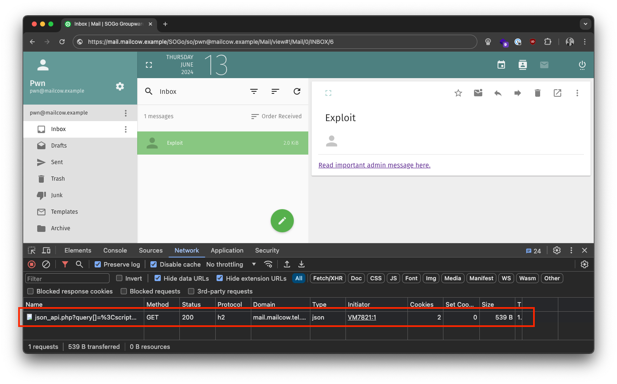The height and width of the screenshot is (384, 617).
Task: Enable the Invert filter checkbox
Action: (119, 279)
